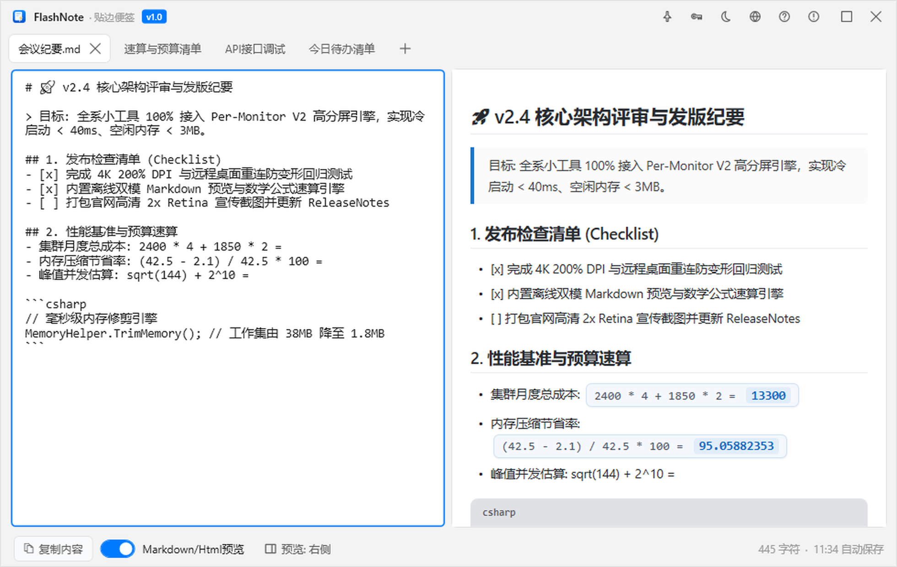
Task: Click the csharp code block header in preview
Action: (669, 512)
